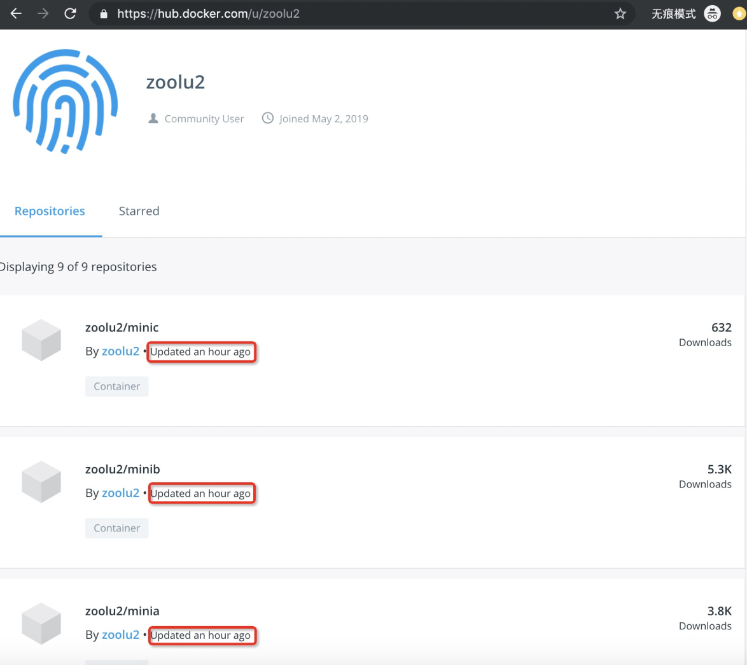Image resolution: width=747 pixels, height=665 pixels.
Task: Click the padlock security icon
Action: (103, 14)
